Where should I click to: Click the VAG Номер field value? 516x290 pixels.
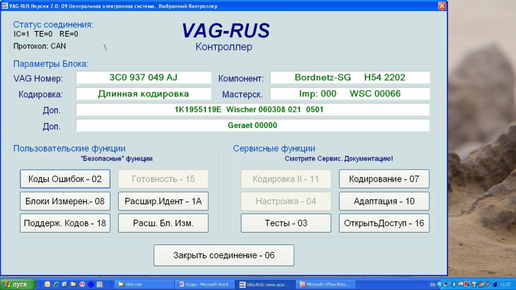(x=143, y=77)
